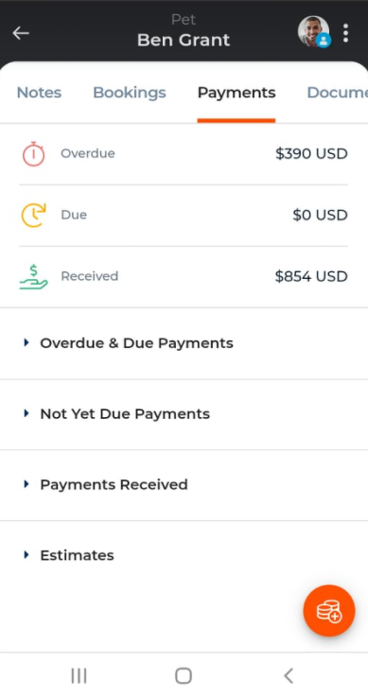
Task: Tap Android system back chevron
Action: (x=289, y=675)
